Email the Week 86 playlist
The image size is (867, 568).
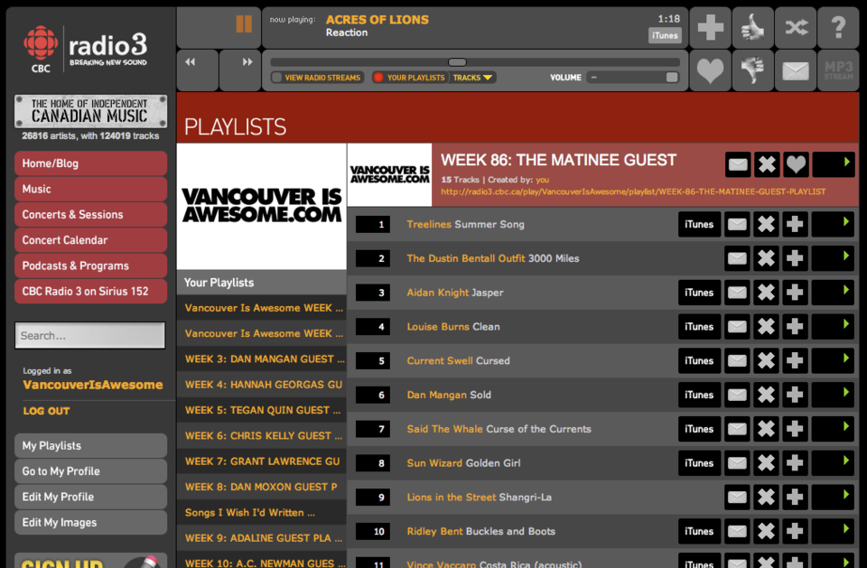click(738, 164)
